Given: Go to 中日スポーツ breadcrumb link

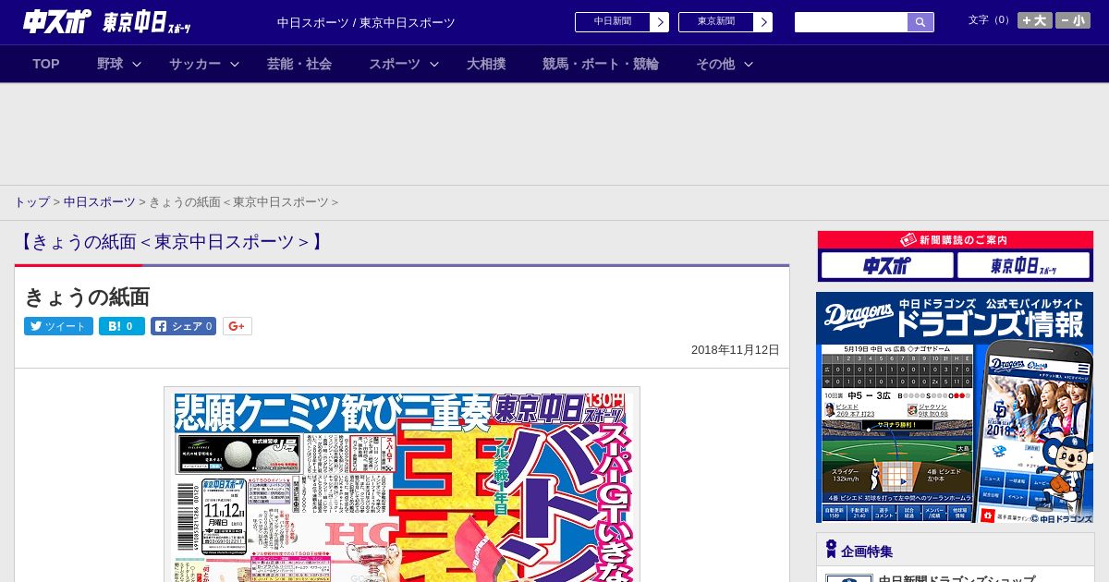Looking at the screenshot, I should [x=100, y=201].
